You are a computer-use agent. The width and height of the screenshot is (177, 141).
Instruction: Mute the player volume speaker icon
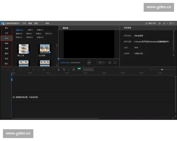click(109, 63)
